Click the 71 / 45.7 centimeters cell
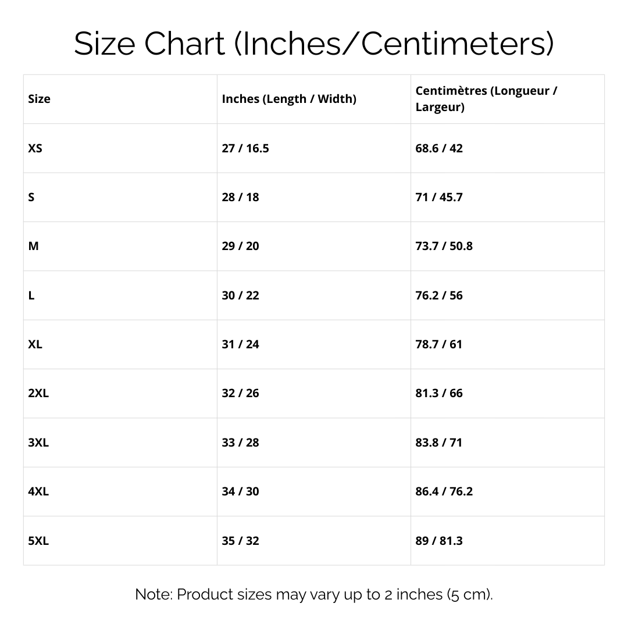 [x=439, y=197]
